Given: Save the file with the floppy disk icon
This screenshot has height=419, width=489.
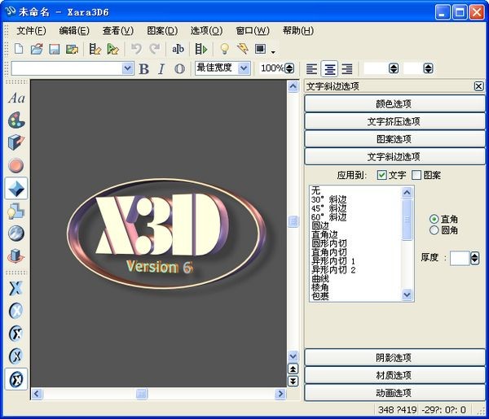Looking at the screenshot, I should (55, 49).
